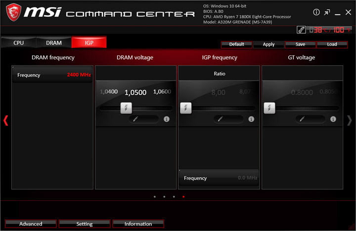Image resolution: width=356 pixels, height=231 pixels.
Task: Click the GT voltage slider thumb
Action: tap(269, 108)
